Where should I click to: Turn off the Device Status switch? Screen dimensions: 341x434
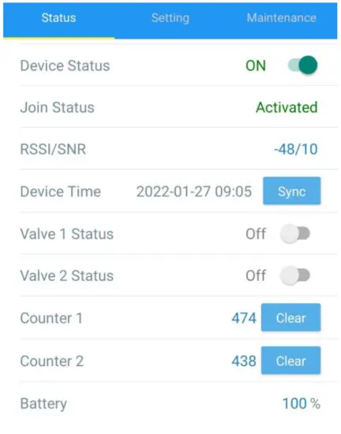(303, 65)
